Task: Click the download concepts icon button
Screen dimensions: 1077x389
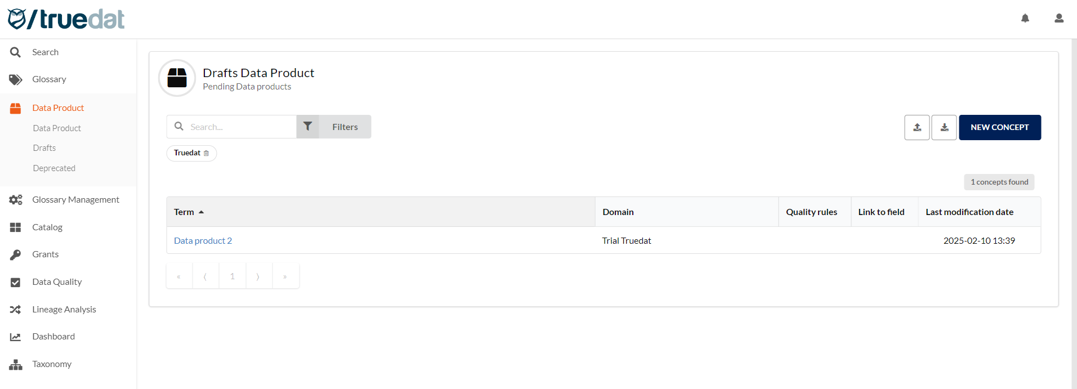Action: [944, 127]
